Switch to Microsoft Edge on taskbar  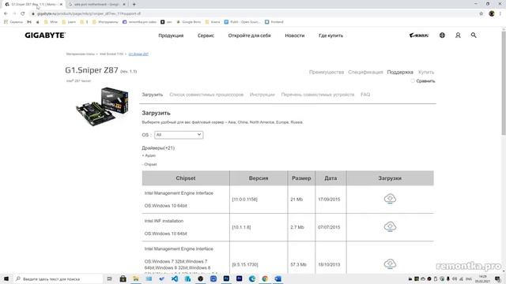click(252, 278)
